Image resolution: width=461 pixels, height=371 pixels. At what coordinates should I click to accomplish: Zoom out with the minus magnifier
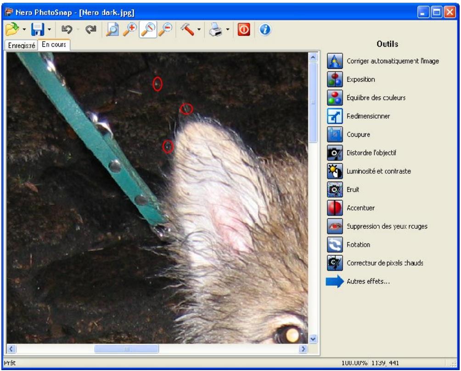pyautogui.click(x=165, y=29)
